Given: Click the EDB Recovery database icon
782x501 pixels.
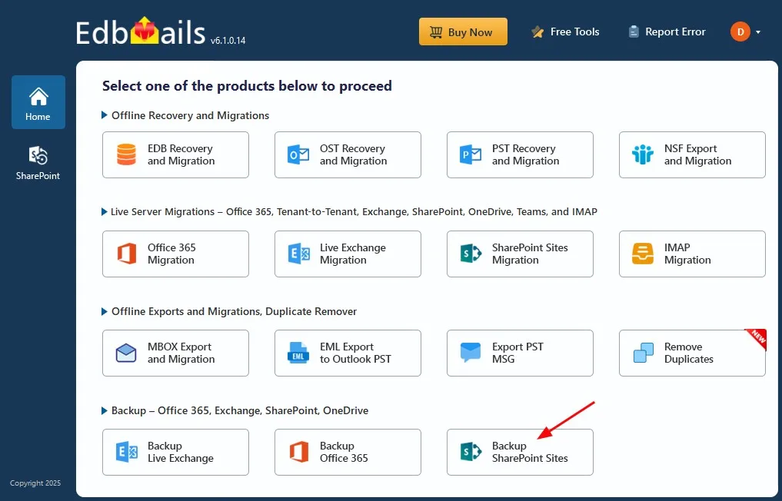Looking at the screenshot, I should (x=126, y=154).
